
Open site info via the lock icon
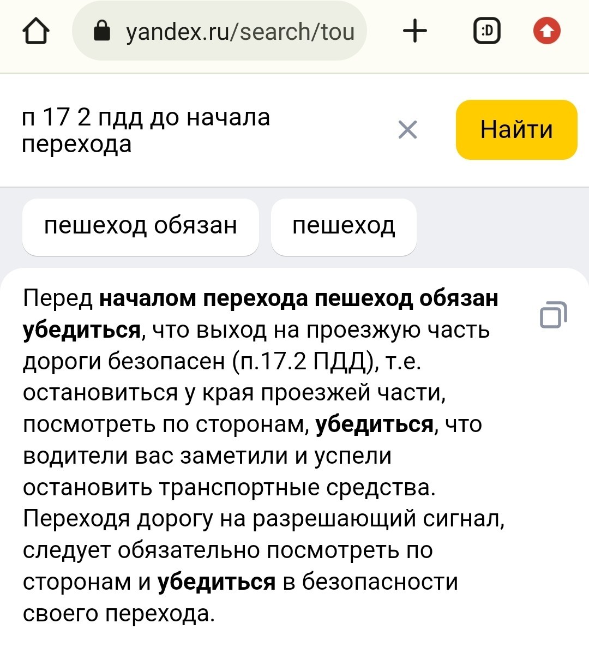pyautogui.click(x=102, y=31)
